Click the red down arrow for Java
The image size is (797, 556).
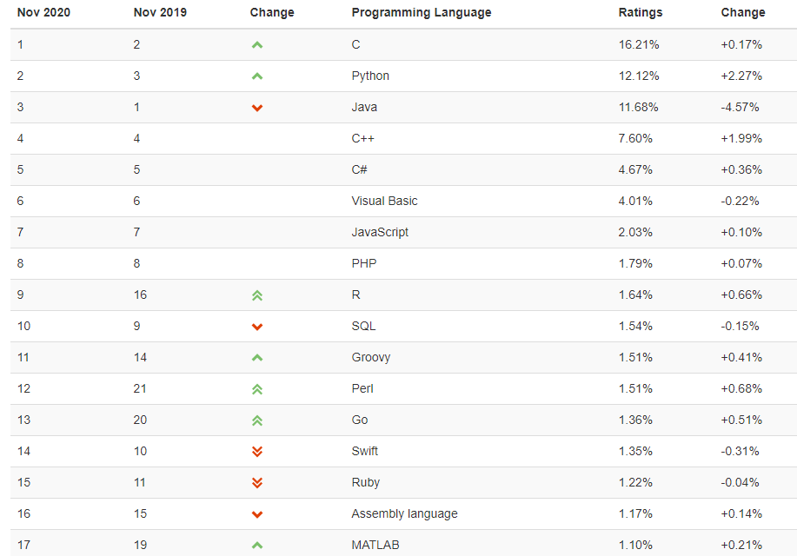point(257,108)
